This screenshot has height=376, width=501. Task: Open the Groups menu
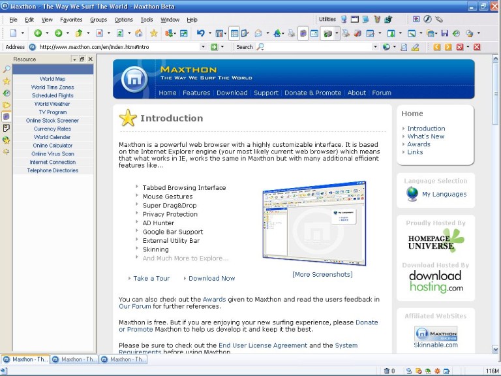(x=99, y=20)
